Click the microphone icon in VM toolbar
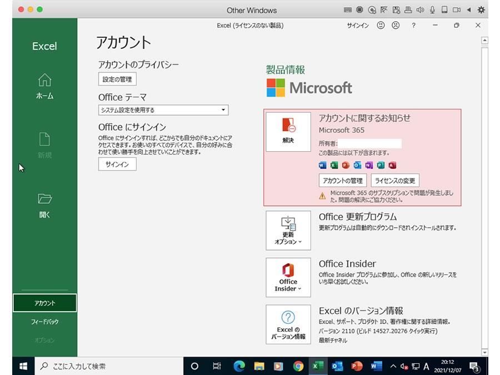Viewport: 500px width, 375px height. [432, 10]
